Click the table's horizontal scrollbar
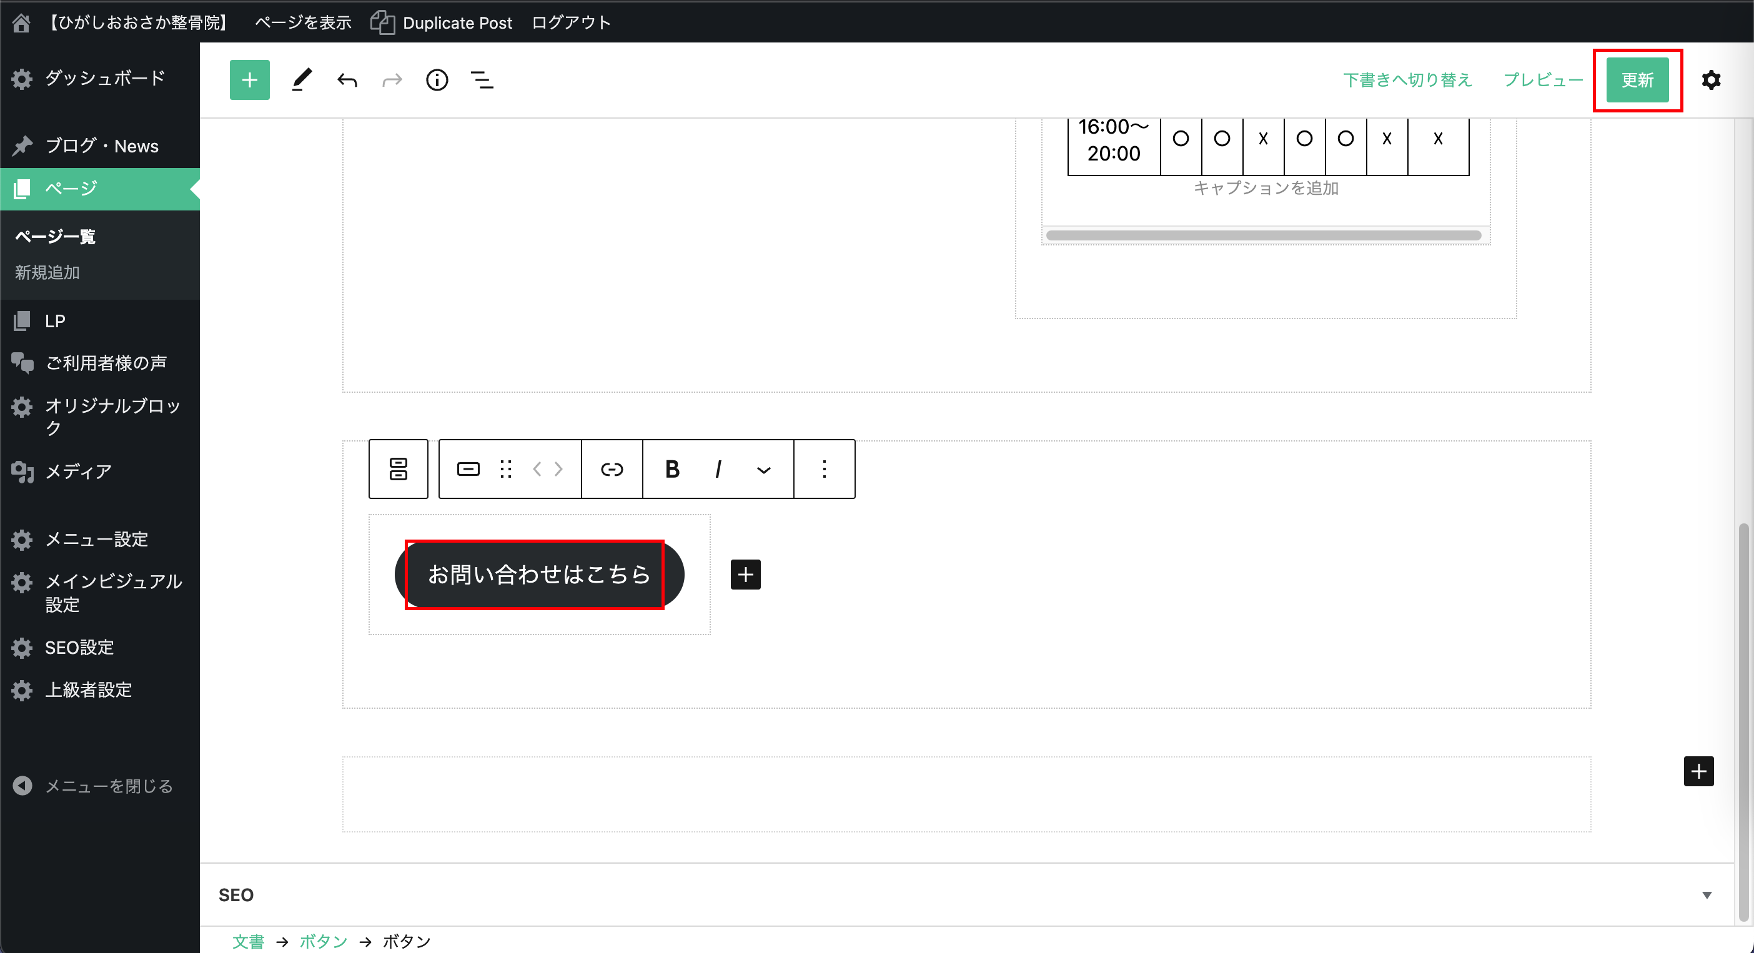The width and height of the screenshot is (1754, 953). pyautogui.click(x=1263, y=235)
